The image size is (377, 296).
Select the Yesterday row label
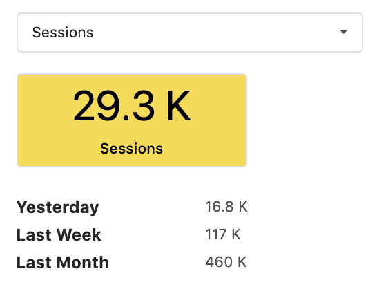pyautogui.click(x=58, y=207)
